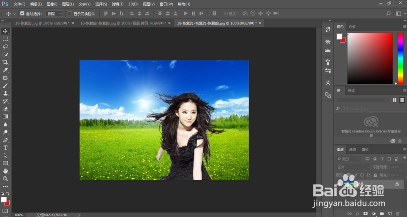Toggle the layer filter on/off switch
407x217 pixels.
point(405,158)
